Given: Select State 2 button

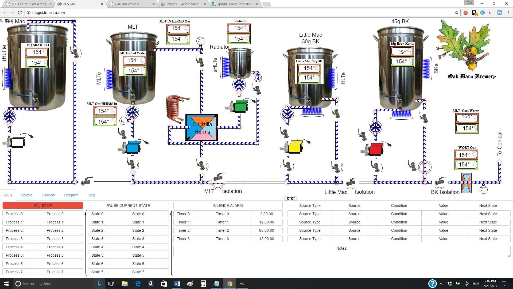Looking at the screenshot, I should click(138, 230).
